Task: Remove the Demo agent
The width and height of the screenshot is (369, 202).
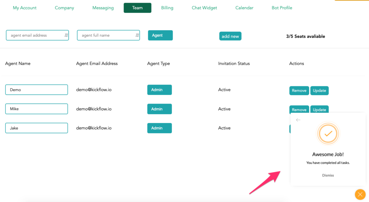Action: pyautogui.click(x=299, y=91)
